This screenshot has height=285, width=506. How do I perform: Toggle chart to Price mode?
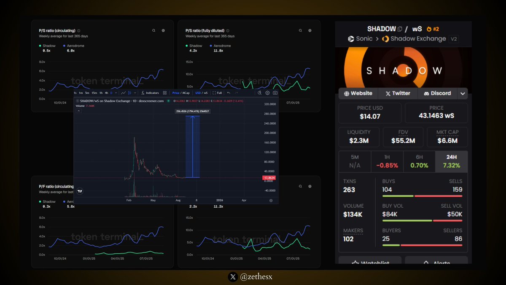point(176,93)
